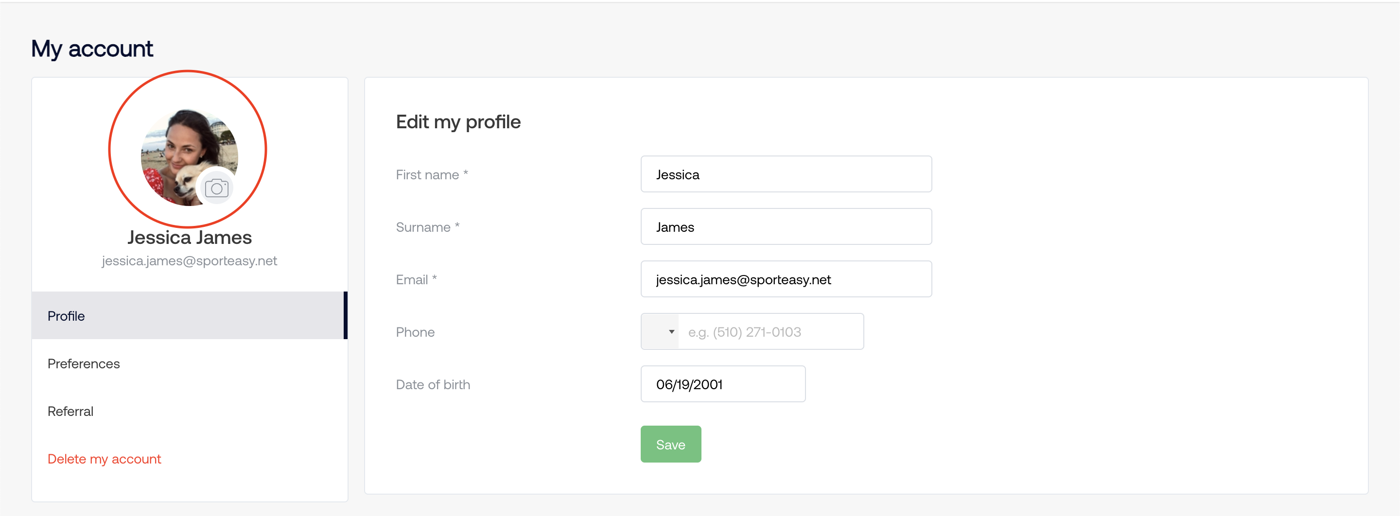This screenshot has height=516, width=1400.
Task: Click the green Save button
Action: (x=671, y=444)
